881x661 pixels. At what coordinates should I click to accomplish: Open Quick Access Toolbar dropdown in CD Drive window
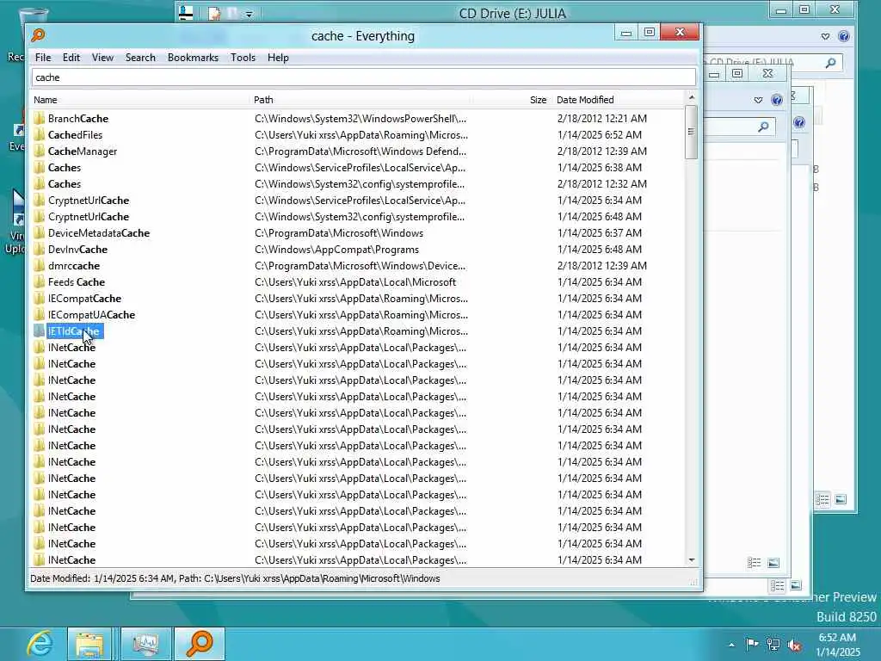[x=249, y=14]
